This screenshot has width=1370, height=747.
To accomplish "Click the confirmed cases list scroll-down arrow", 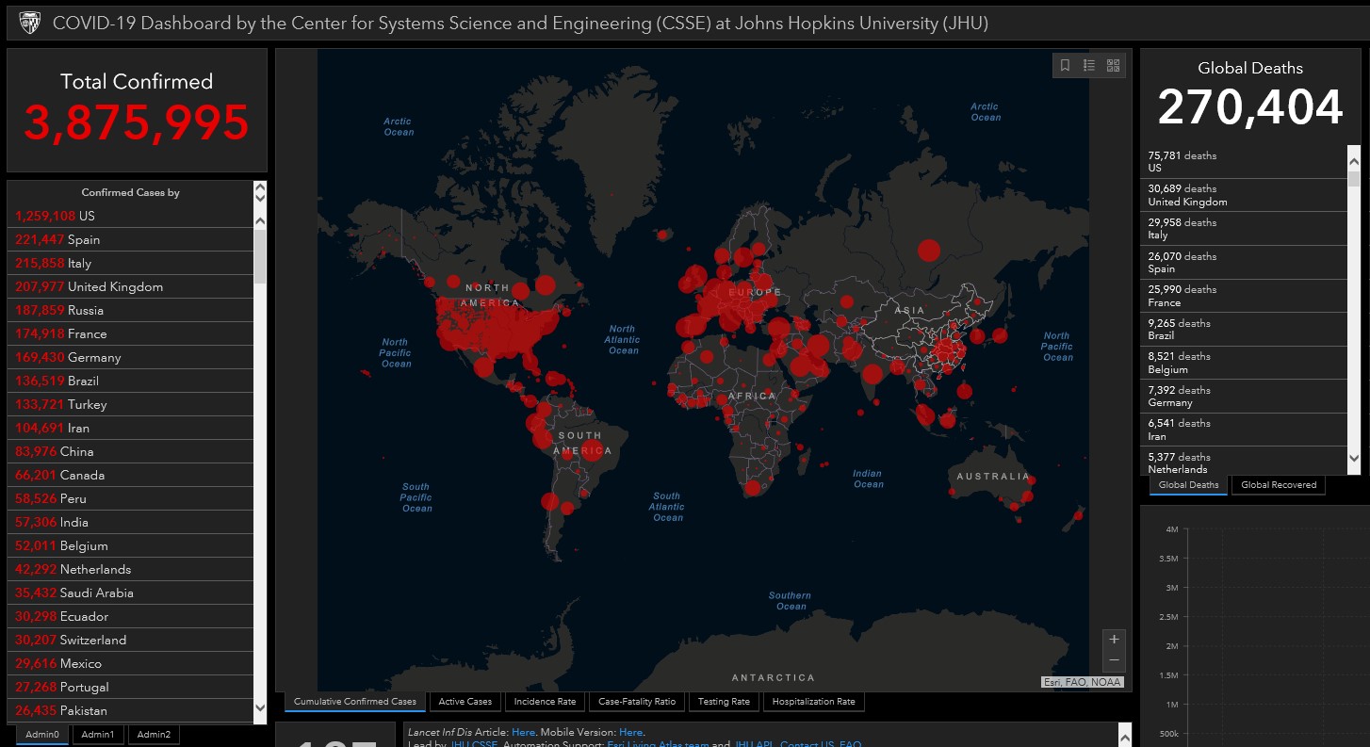I will click(x=260, y=708).
